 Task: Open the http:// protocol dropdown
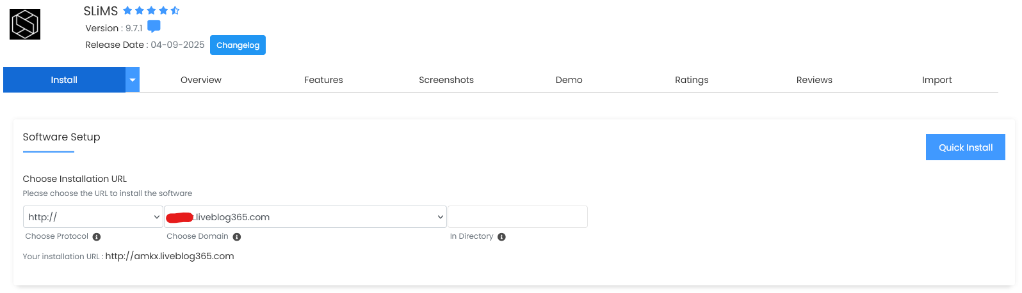93,217
